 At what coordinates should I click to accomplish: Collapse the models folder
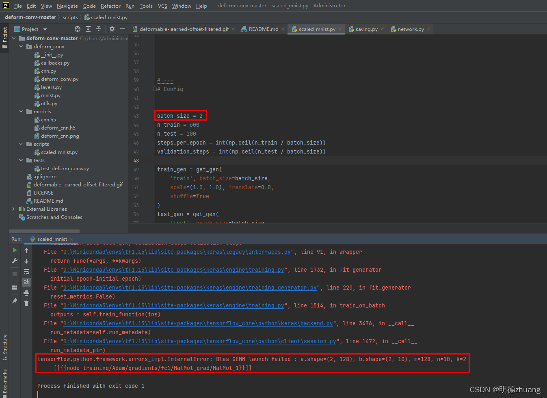21,111
